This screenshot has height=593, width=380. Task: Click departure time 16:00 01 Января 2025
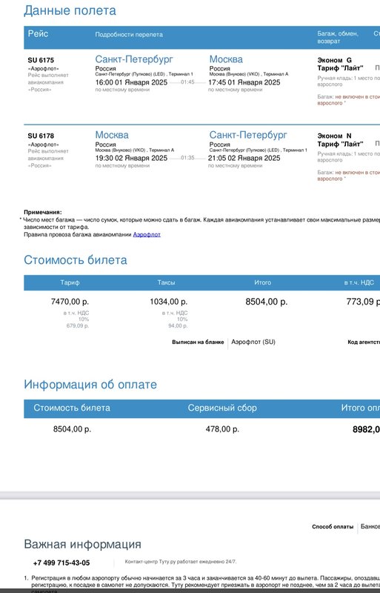pyautogui.click(x=131, y=82)
